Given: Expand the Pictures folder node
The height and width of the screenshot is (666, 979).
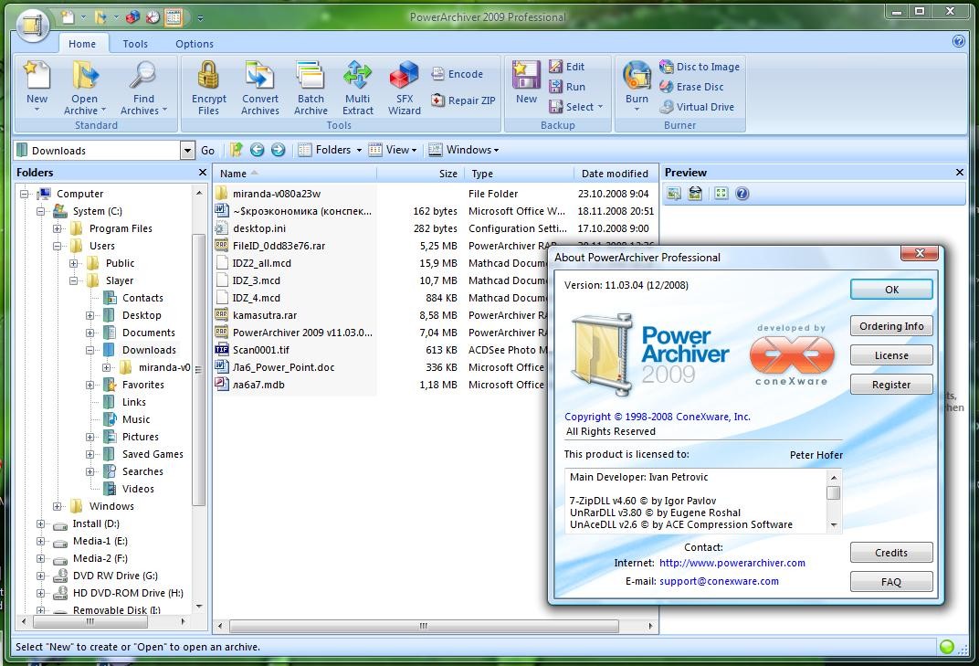Looking at the screenshot, I should (x=89, y=438).
